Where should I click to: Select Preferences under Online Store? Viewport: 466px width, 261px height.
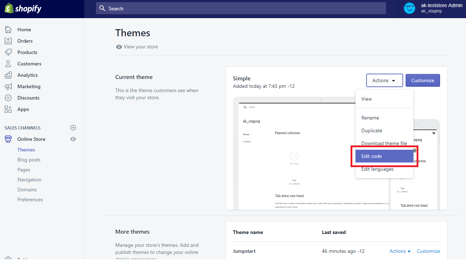tap(30, 199)
